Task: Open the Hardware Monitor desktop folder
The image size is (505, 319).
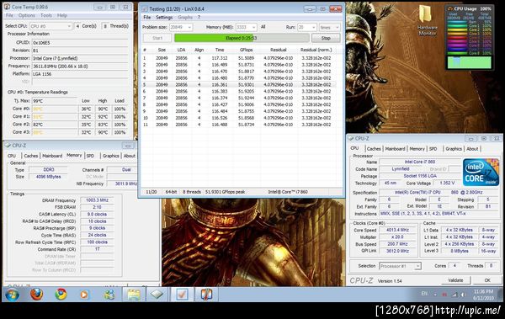Action: tap(427, 20)
